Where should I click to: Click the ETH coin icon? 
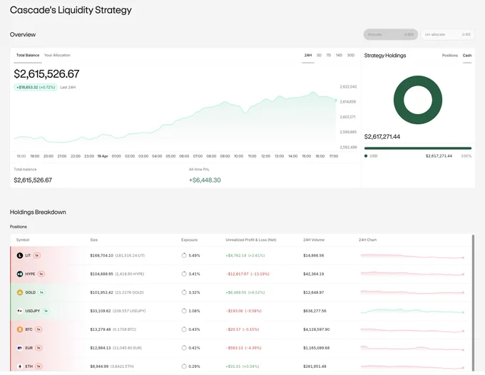(20, 366)
